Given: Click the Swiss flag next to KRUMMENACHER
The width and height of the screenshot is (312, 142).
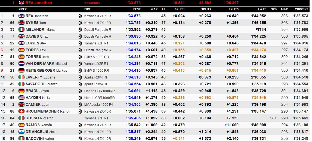Looking at the screenshot, I should point(21,111).
